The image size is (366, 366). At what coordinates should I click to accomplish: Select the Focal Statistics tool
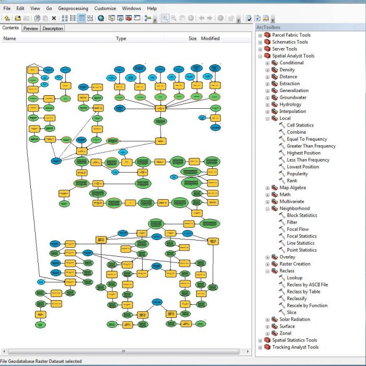click(302, 236)
